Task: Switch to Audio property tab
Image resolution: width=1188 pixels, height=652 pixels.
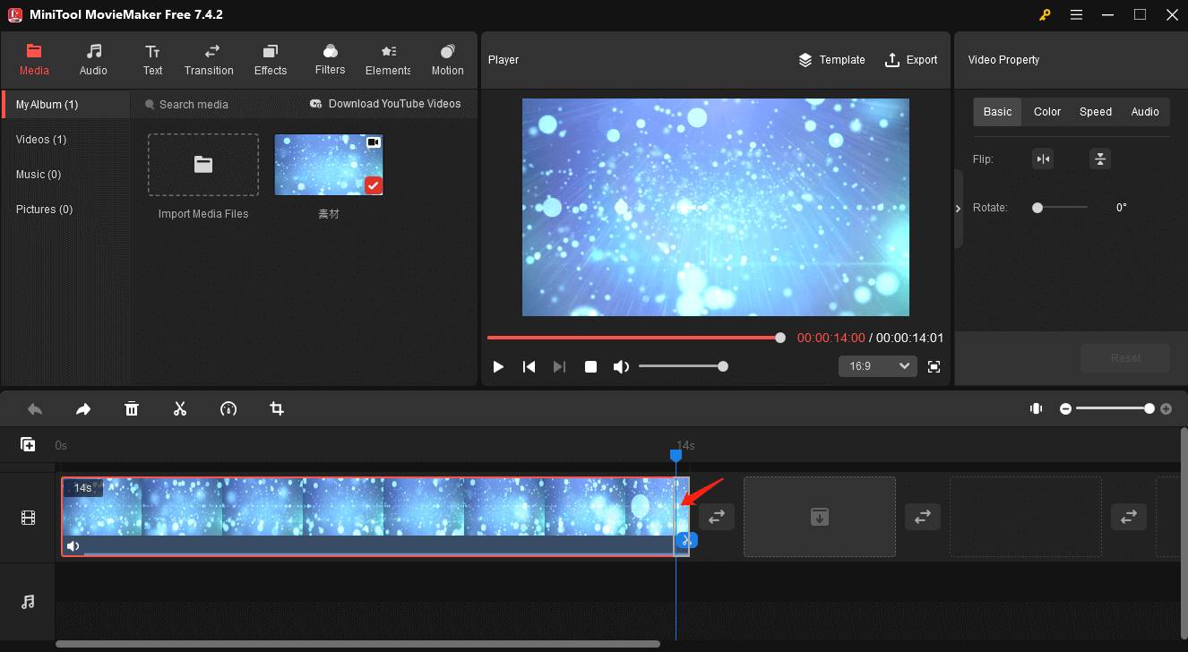Action: click(1145, 112)
